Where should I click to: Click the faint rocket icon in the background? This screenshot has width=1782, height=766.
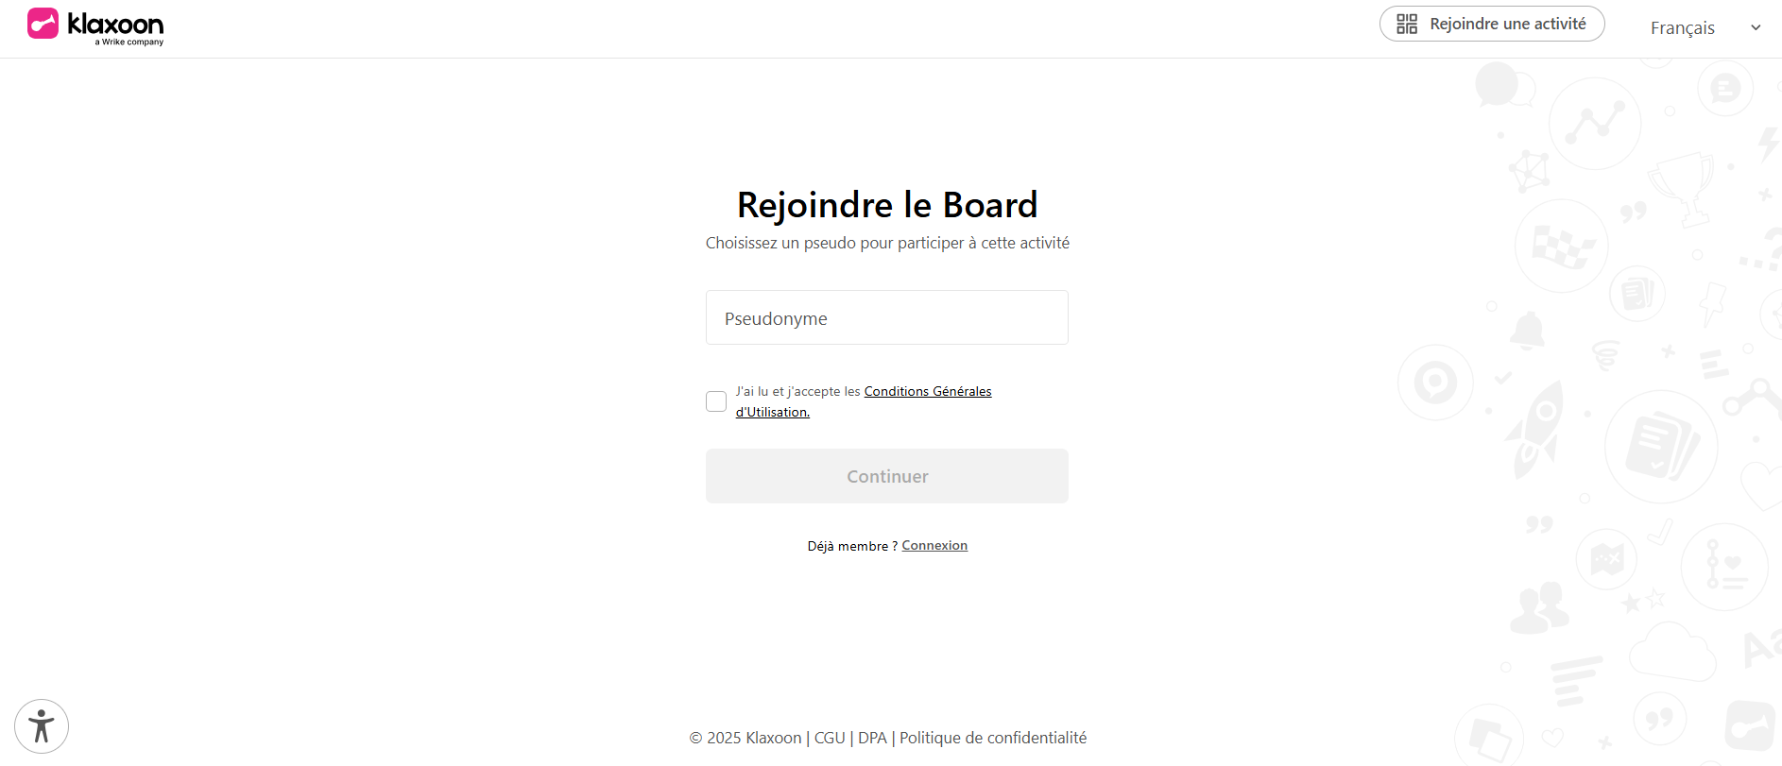click(1536, 428)
